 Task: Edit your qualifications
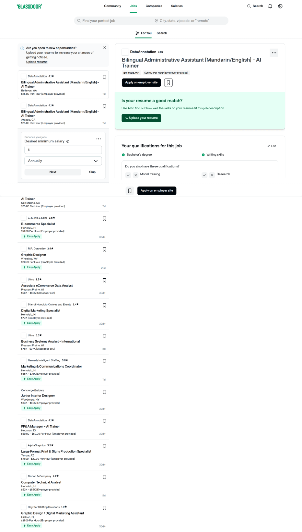[272, 146]
